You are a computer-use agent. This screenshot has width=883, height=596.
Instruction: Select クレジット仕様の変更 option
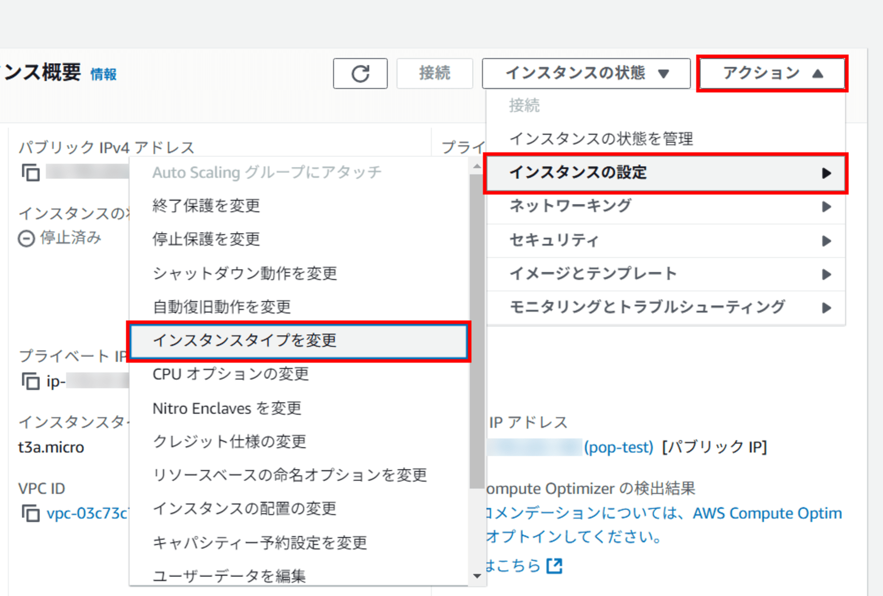click(x=299, y=442)
